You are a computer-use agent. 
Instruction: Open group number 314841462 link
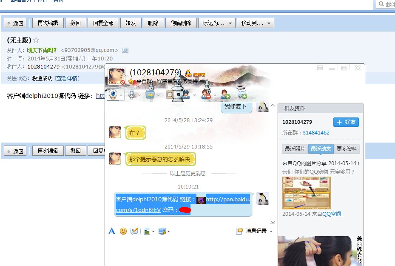click(316, 133)
